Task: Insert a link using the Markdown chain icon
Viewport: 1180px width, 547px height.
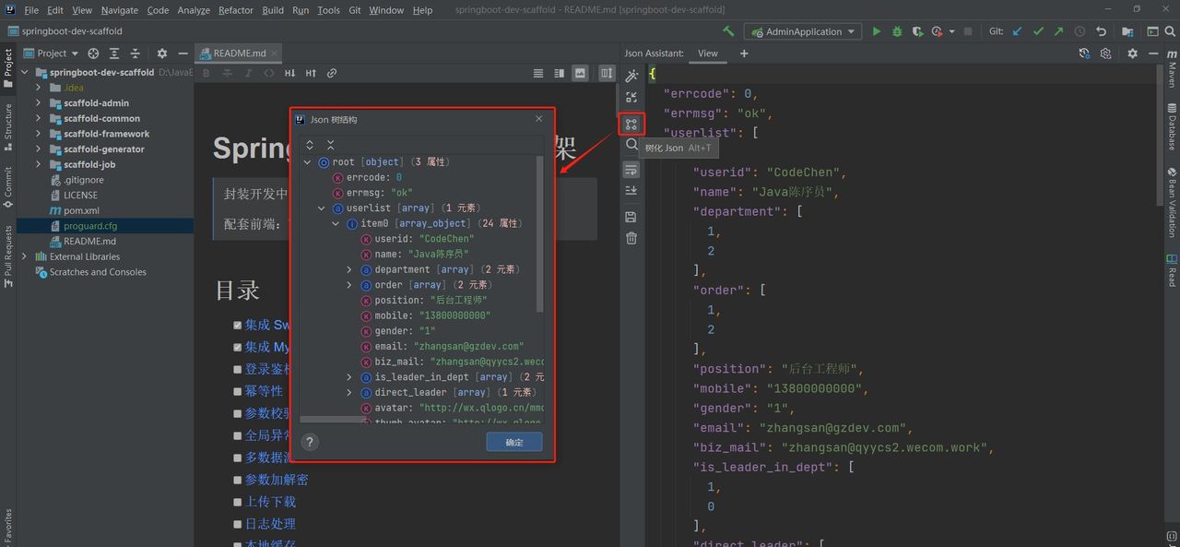Action: coord(332,73)
